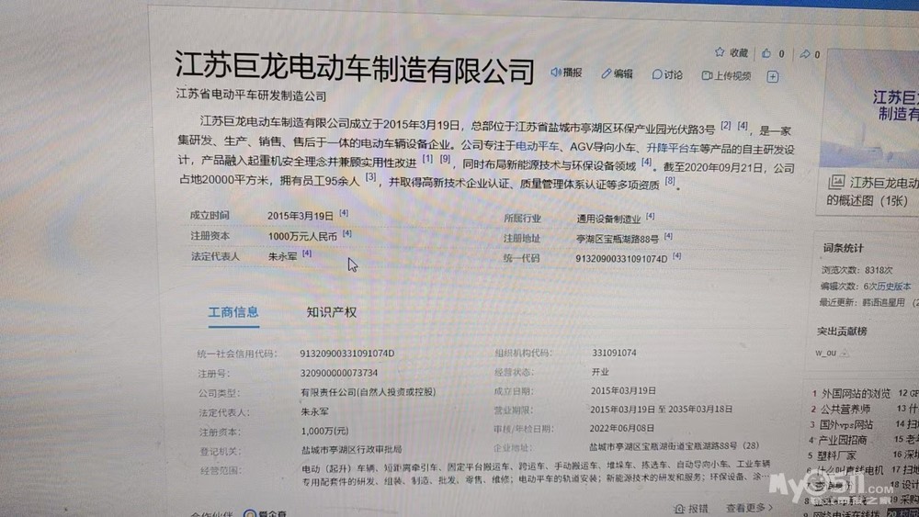Click the thumbs-up like icon
This screenshot has height=517, width=919.
point(766,53)
